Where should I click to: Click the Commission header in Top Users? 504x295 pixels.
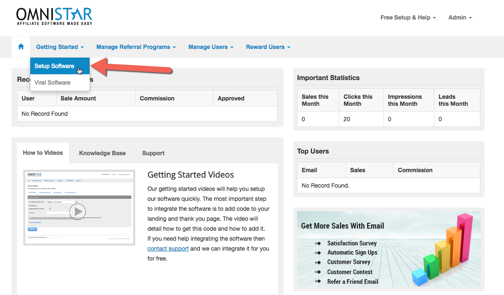click(415, 170)
